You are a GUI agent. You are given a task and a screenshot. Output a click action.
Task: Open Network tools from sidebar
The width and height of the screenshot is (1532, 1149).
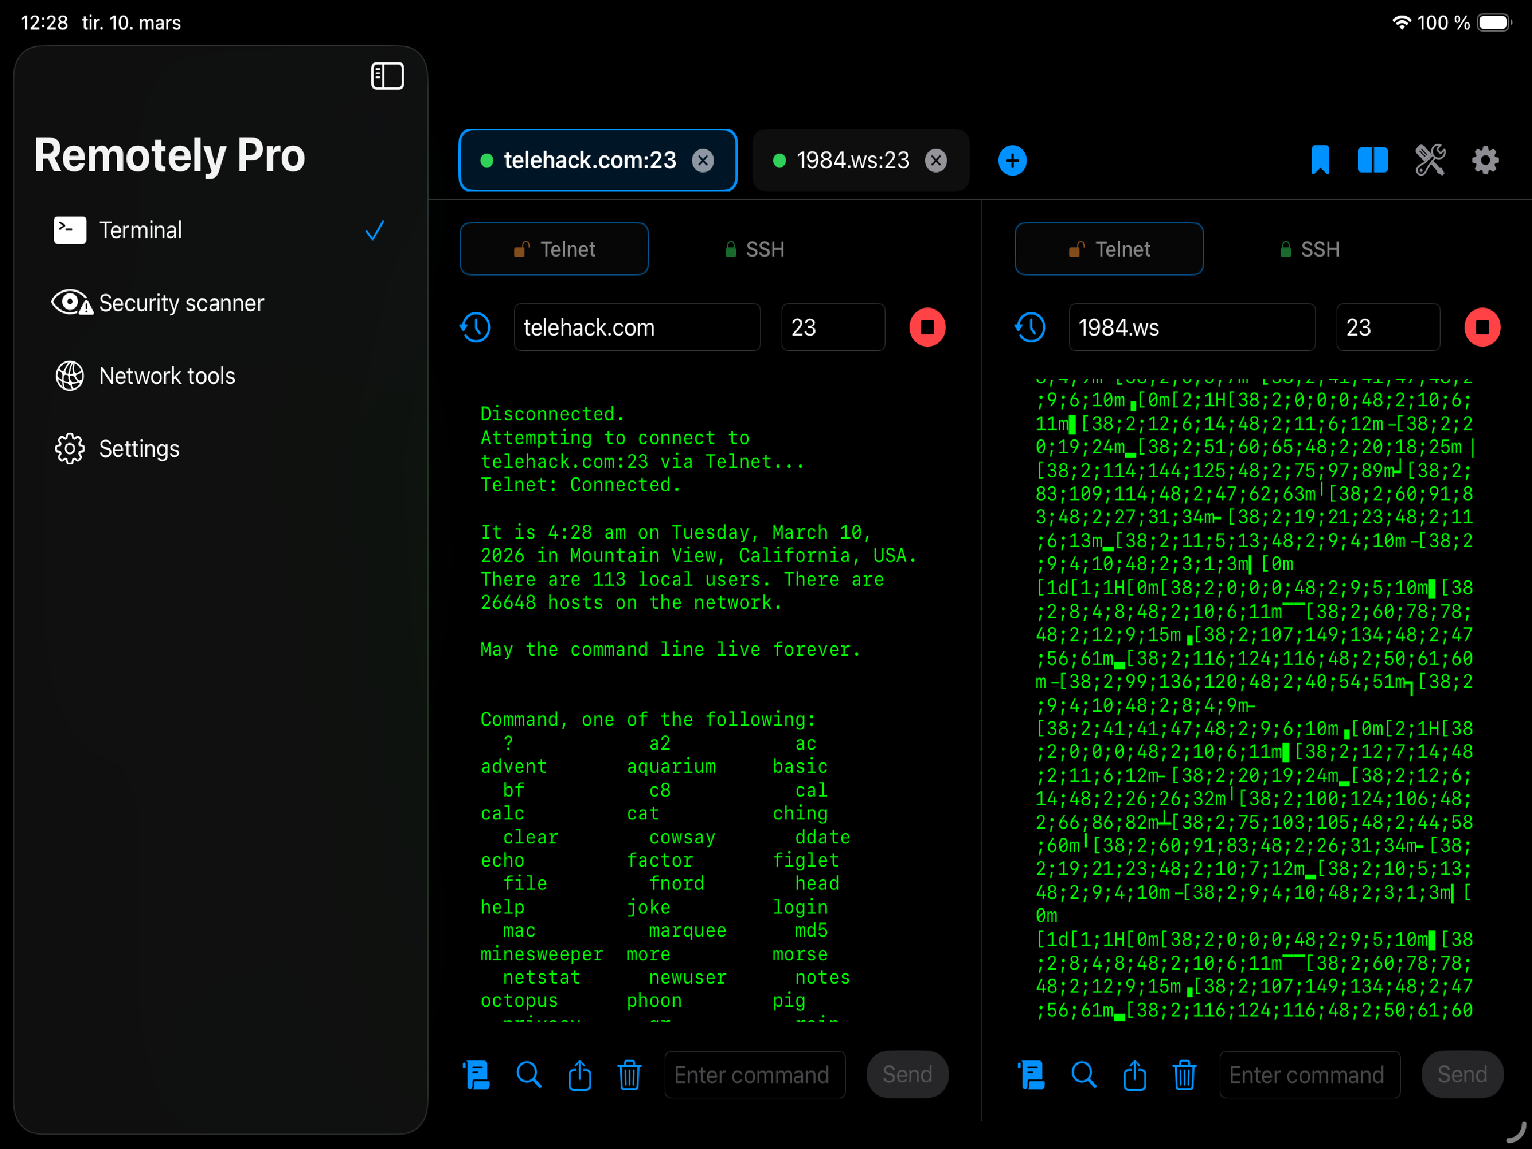click(x=220, y=375)
